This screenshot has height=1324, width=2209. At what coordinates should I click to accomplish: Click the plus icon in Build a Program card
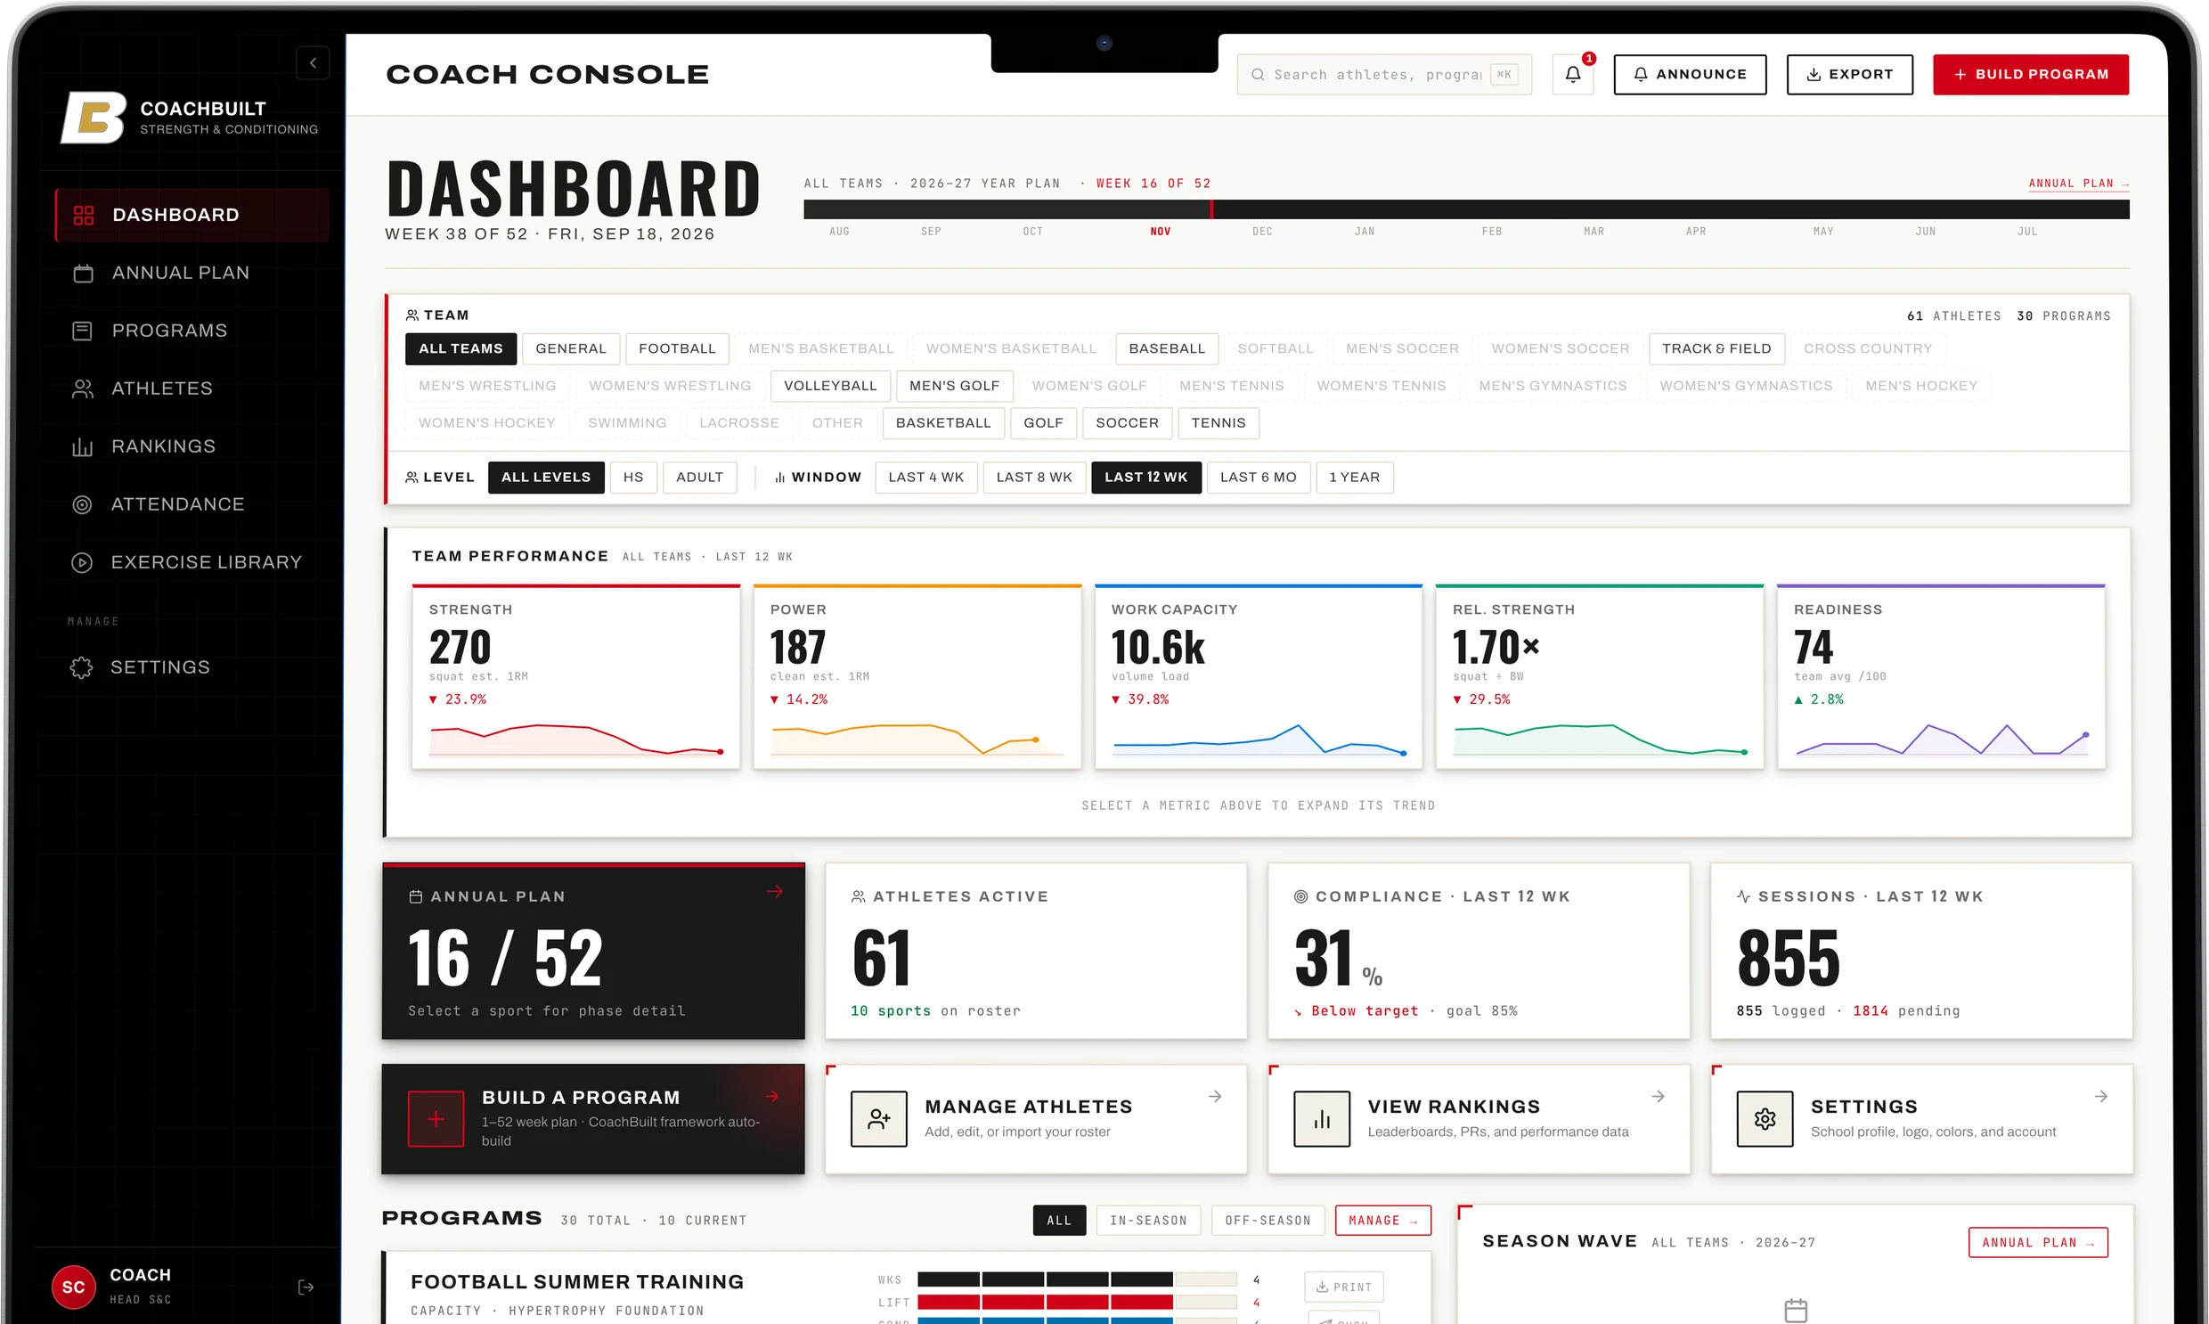coord(436,1119)
